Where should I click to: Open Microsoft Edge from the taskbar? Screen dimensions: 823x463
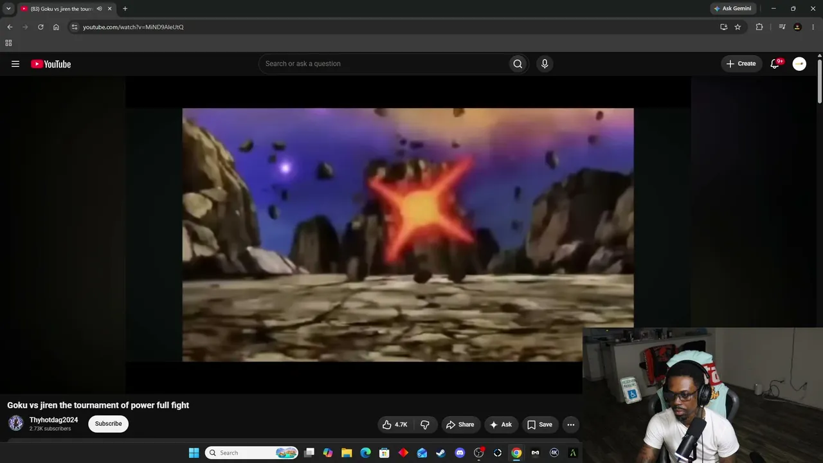click(366, 453)
